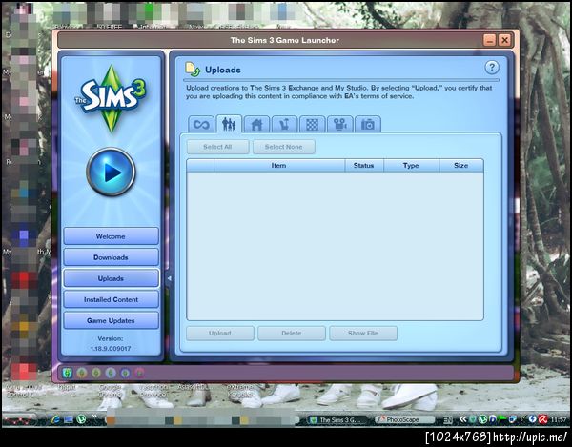Open the All Items infinity tab

[201, 124]
